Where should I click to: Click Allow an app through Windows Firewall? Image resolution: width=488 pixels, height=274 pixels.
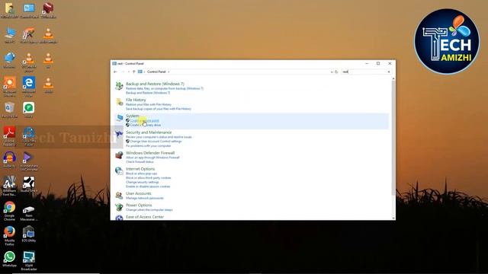[152, 158]
